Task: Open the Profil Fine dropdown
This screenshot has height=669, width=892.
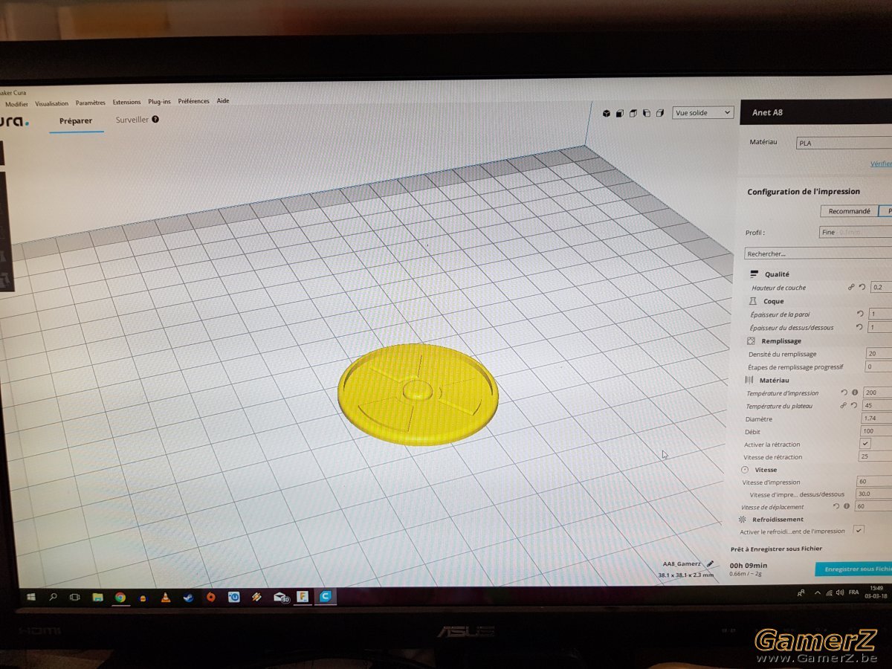Action: point(856,232)
